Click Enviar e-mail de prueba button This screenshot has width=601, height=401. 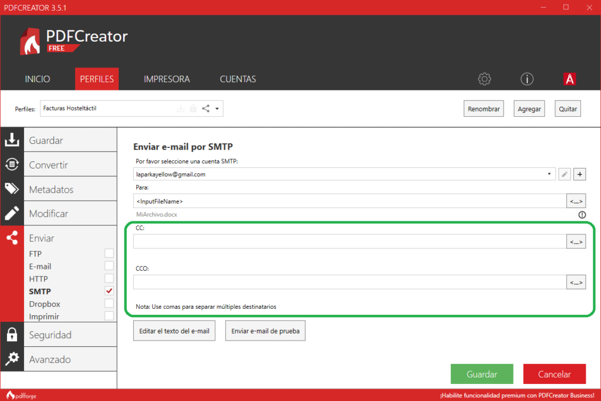pyautogui.click(x=265, y=331)
